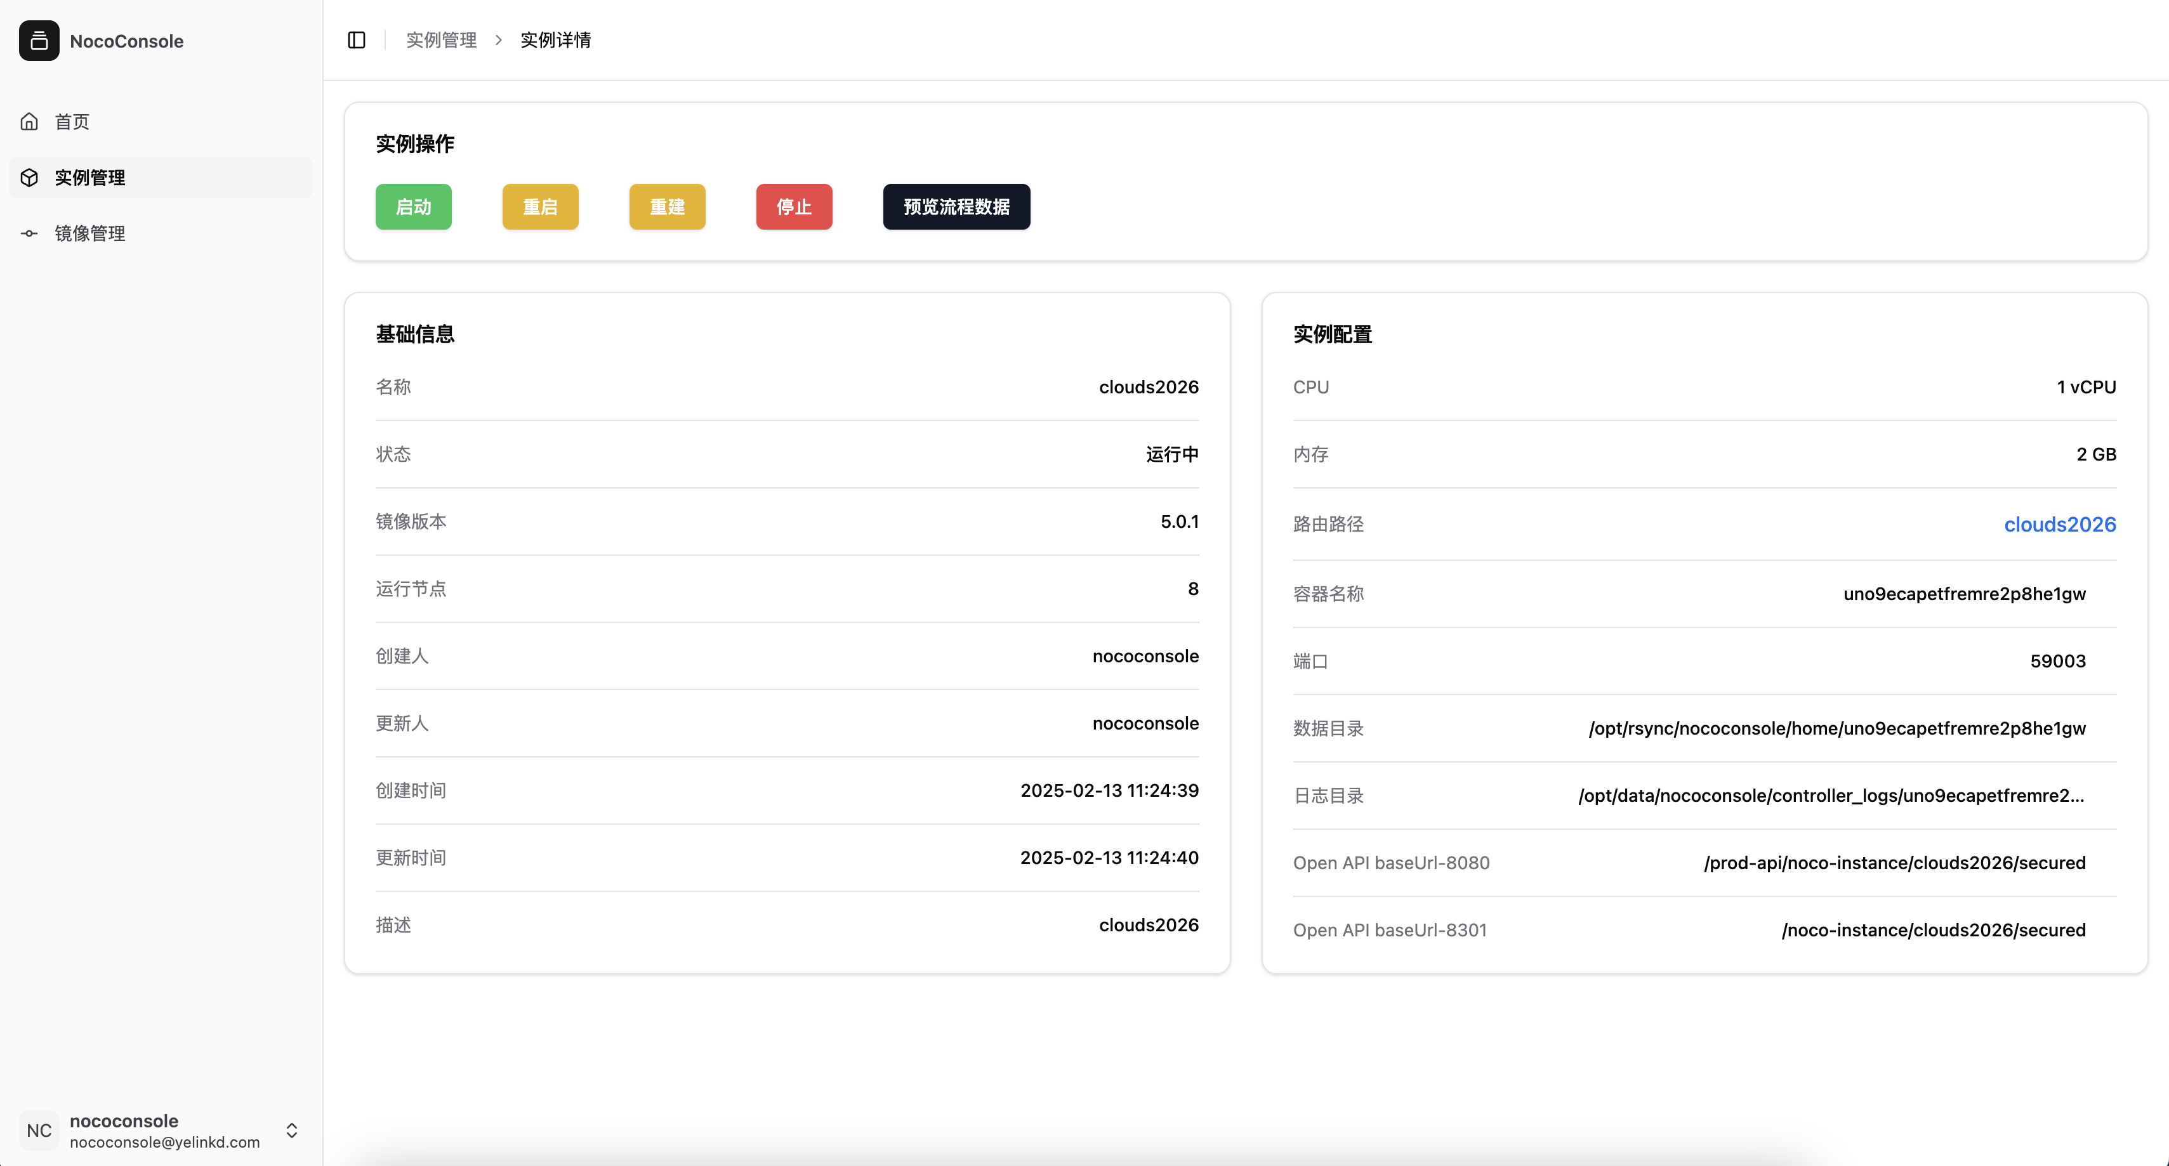The image size is (2169, 1166).
Task: Toggle the sidebar panel icon
Action: pyautogui.click(x=356, y=39)
